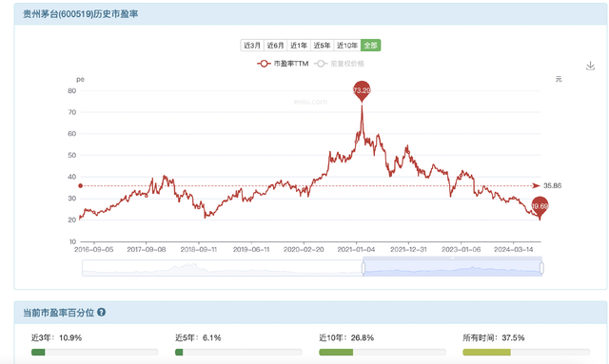Click the 当前市盈率百分位 section heading

pos(59,313)
